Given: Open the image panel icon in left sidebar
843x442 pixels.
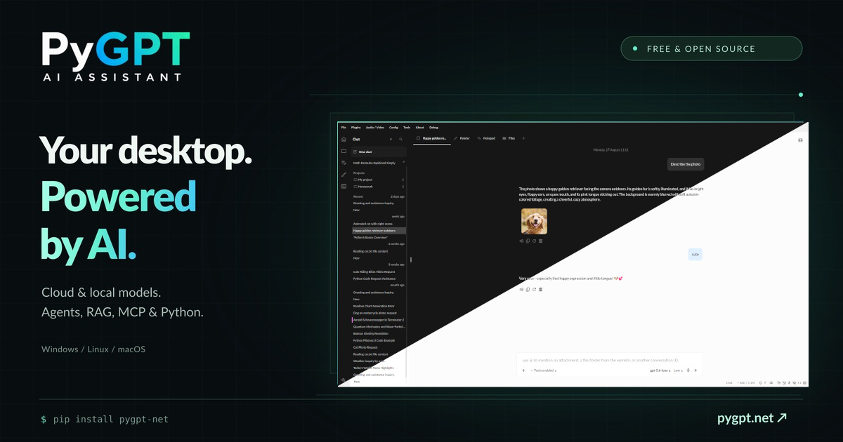Looking at the screenshot, I should coord(344,186).
